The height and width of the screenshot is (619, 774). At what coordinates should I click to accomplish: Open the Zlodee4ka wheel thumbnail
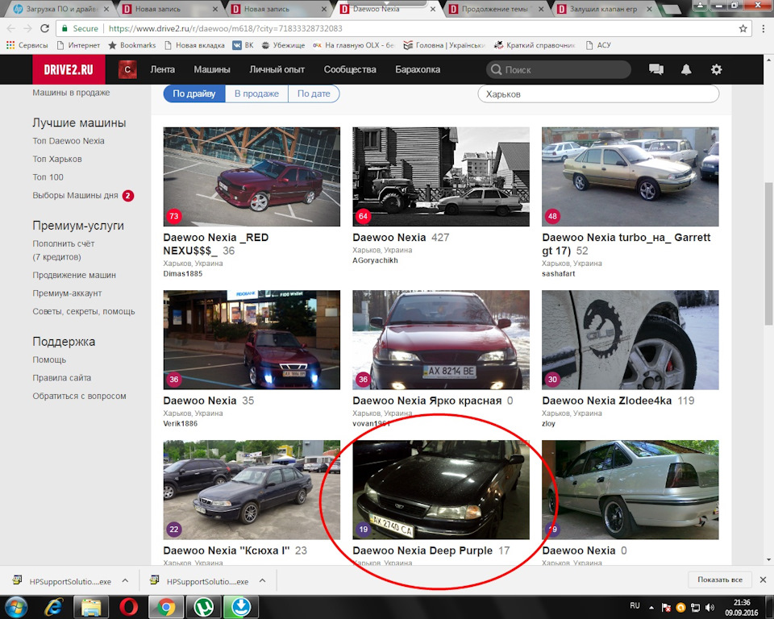click(x=630, y=340)
